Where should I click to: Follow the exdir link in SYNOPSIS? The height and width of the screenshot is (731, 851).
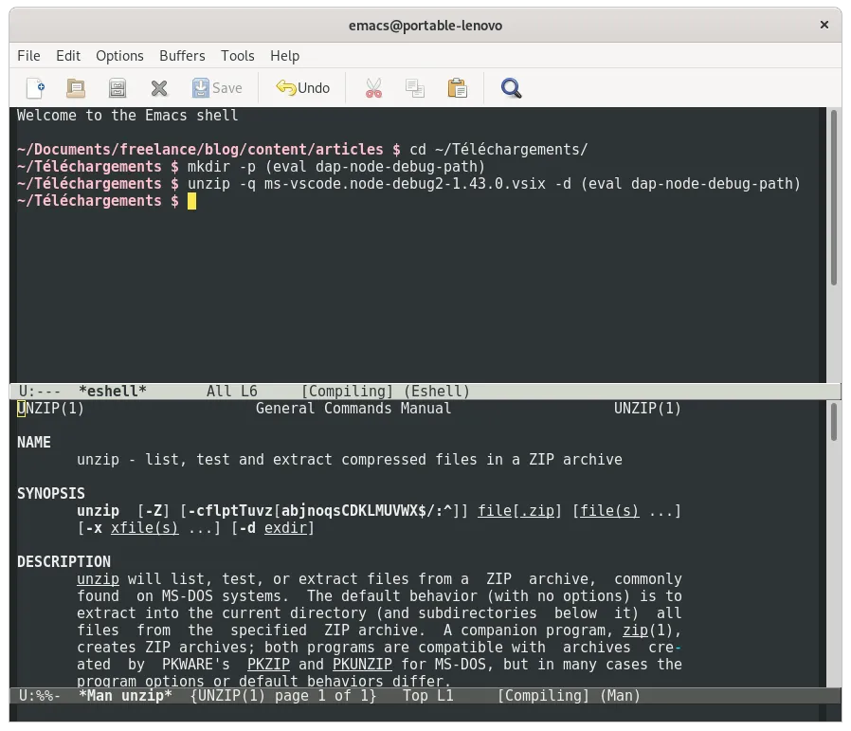click(x=284, y=528)
